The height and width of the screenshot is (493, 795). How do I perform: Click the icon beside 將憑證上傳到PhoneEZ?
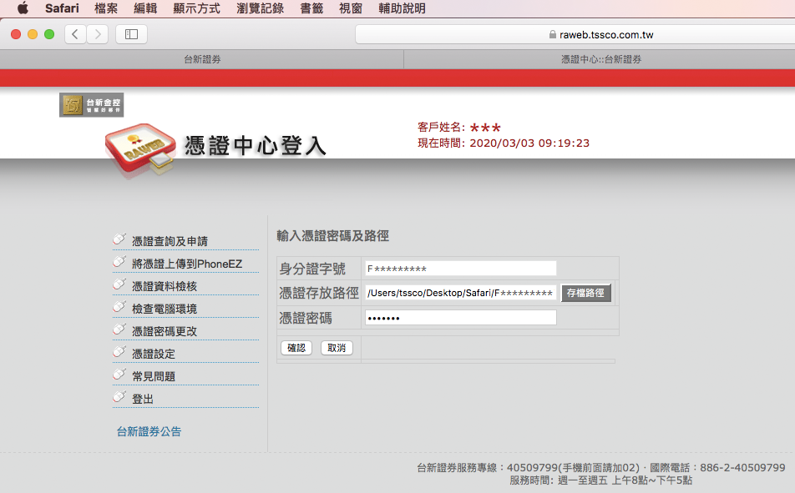click(x=119, y=261)
